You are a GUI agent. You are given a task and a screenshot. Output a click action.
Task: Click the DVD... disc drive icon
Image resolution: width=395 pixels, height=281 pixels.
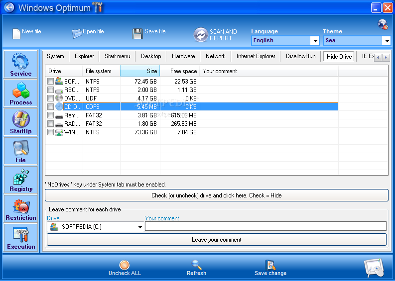click(x=59, y=98)
